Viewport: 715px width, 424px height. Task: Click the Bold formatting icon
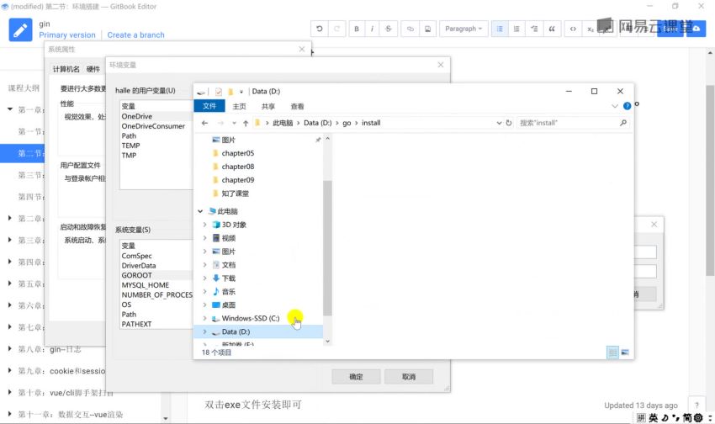coord(357,29)
